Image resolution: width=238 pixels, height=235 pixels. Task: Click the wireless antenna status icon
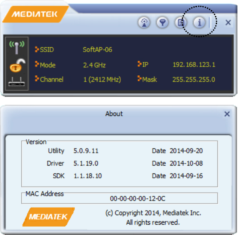(x=17, y=47)
